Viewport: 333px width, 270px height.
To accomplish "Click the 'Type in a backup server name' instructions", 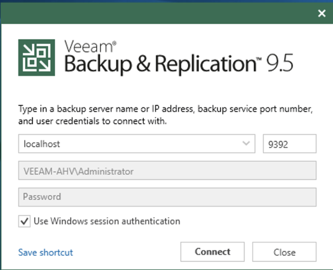I will point(166,115).
